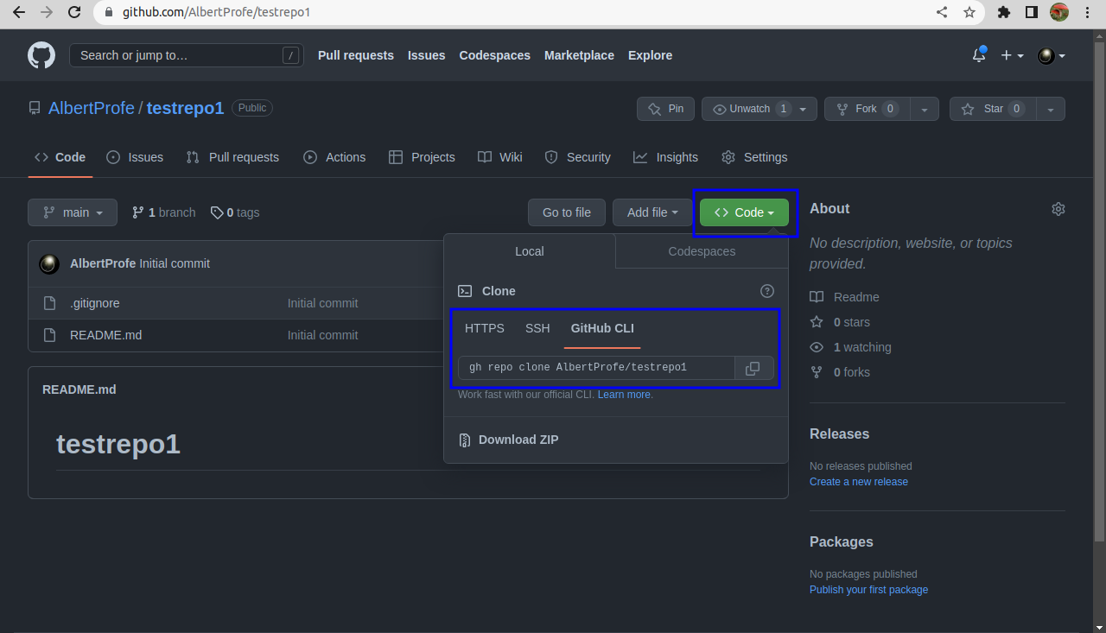Open top navigation Marketplace
Viewport: 1106px width, 633px height.
[579, 55]
